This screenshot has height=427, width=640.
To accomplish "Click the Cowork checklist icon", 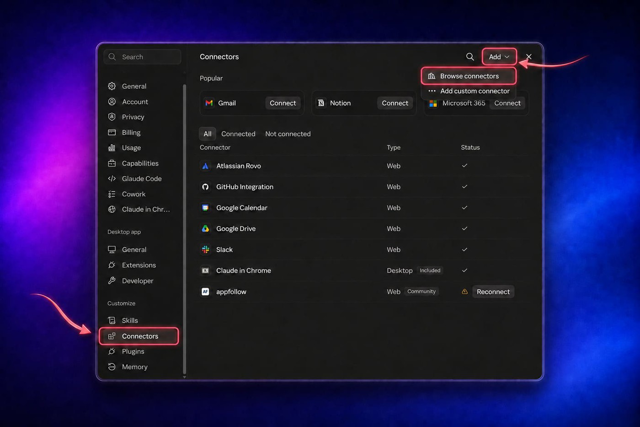I will click(x=112, y=194).
